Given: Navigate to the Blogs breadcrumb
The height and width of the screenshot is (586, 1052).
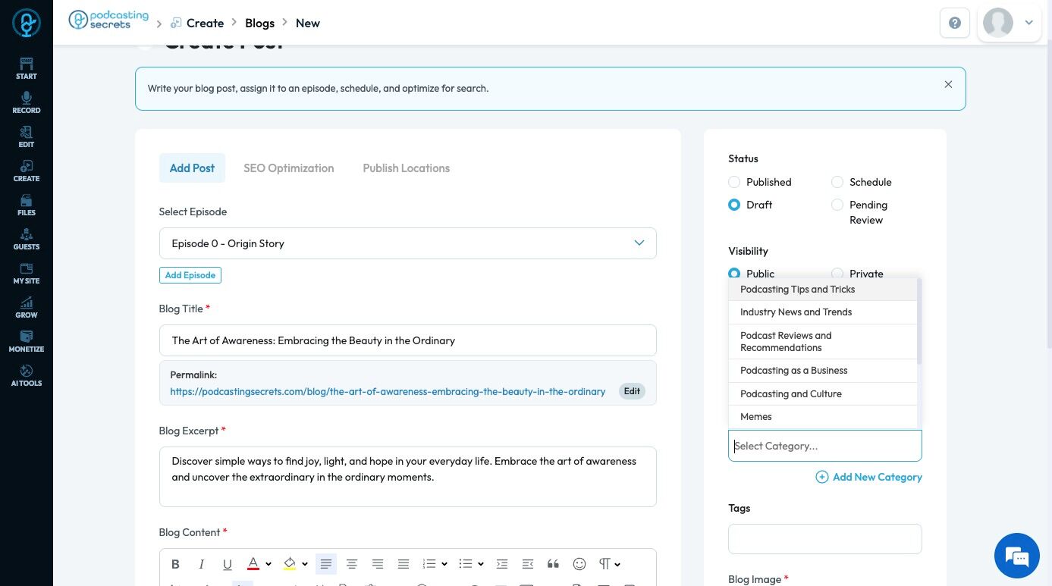Looking at the screenshot, I should pos(259,24).
